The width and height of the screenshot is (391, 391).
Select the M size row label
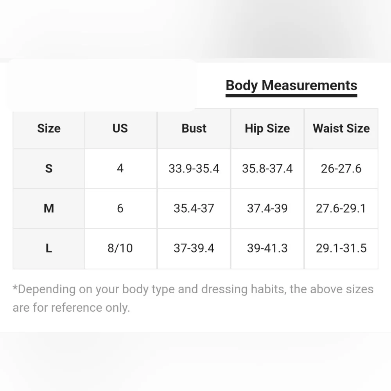point(49,208)
